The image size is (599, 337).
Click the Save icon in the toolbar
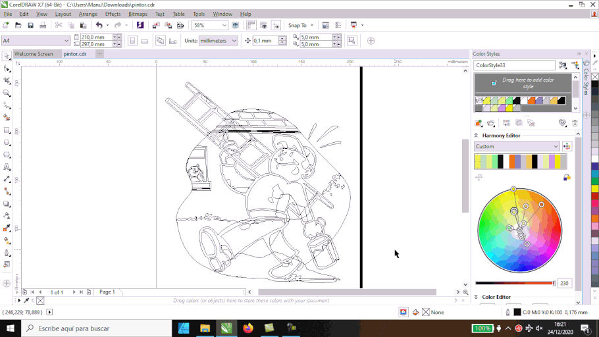click(x=30, y=26)
